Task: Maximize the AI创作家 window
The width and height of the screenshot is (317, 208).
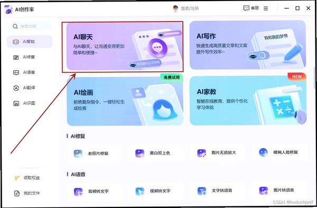Action: pyautogui.click(x=297, y=8)
